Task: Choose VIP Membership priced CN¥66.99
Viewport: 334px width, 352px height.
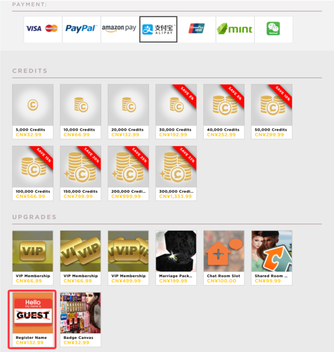Action: coord(33,258)
